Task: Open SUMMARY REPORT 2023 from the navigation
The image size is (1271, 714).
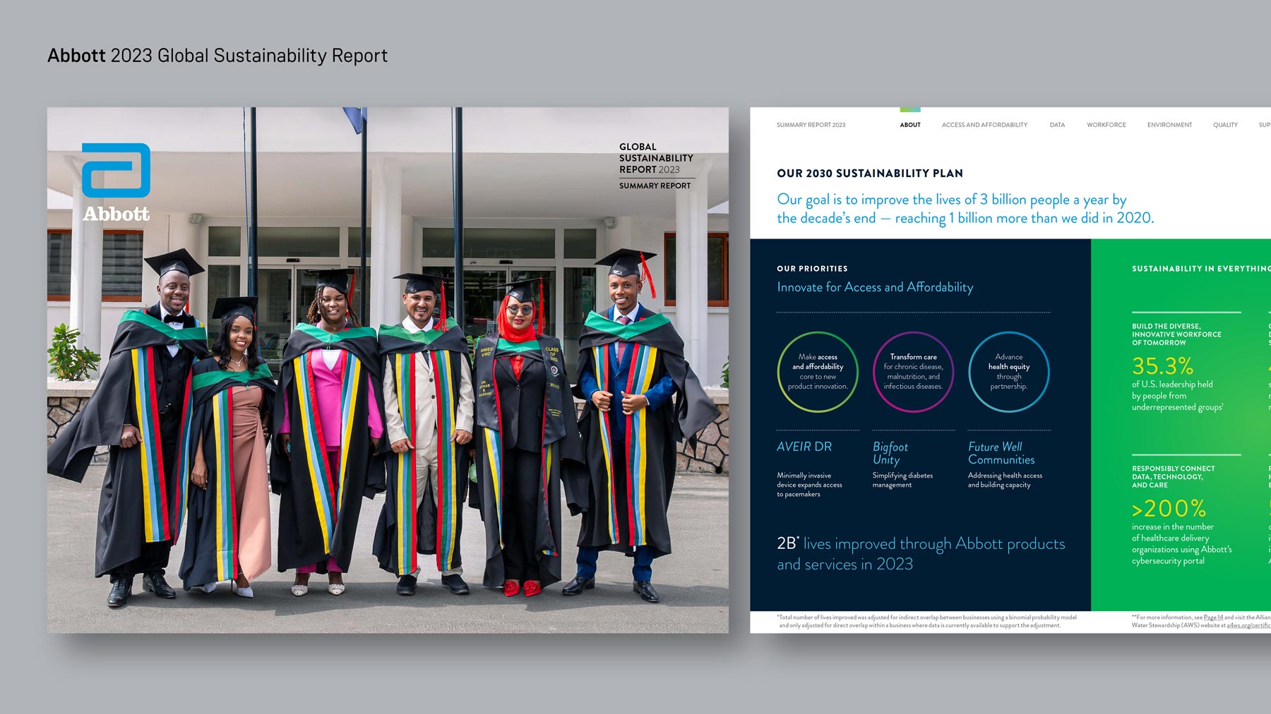Action: tap(810, 125)
